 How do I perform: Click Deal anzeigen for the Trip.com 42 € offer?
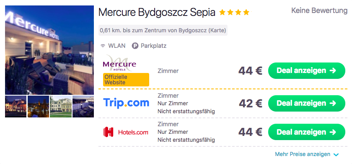pos(306,103)
